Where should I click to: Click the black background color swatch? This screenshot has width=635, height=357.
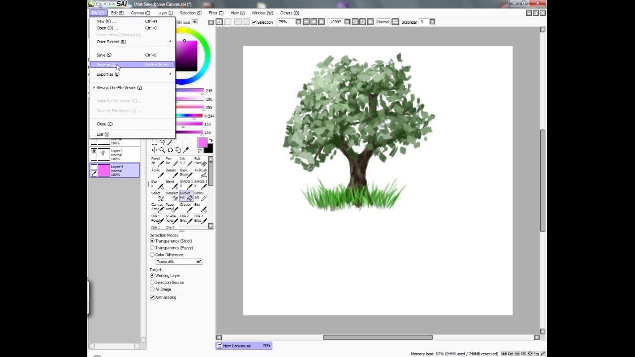tap(208, 148)
